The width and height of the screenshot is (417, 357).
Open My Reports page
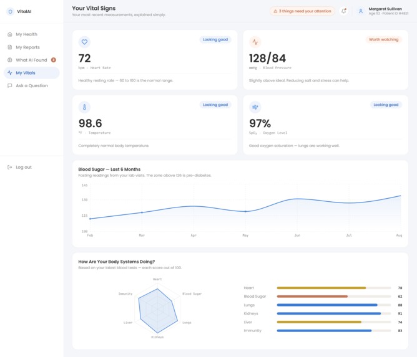click(32, 47)
